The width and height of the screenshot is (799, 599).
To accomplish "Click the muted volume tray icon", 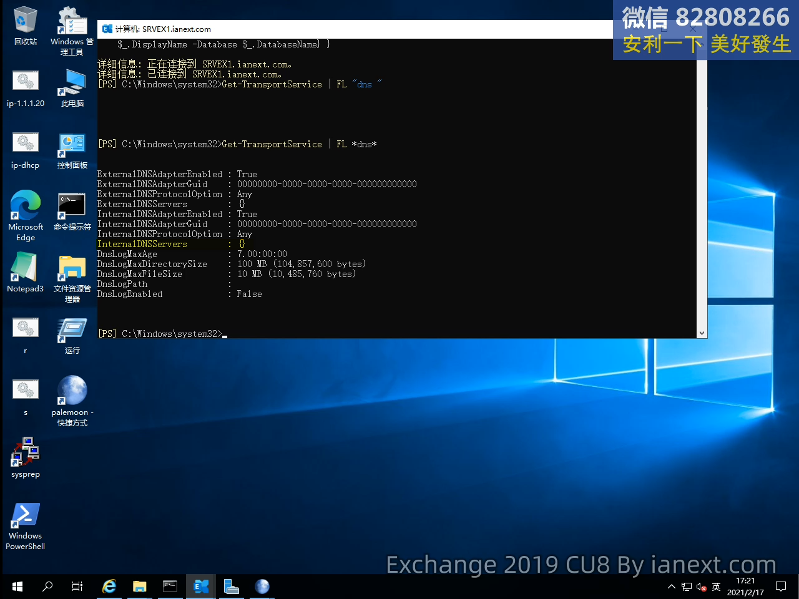I will [x=701, y=587].
